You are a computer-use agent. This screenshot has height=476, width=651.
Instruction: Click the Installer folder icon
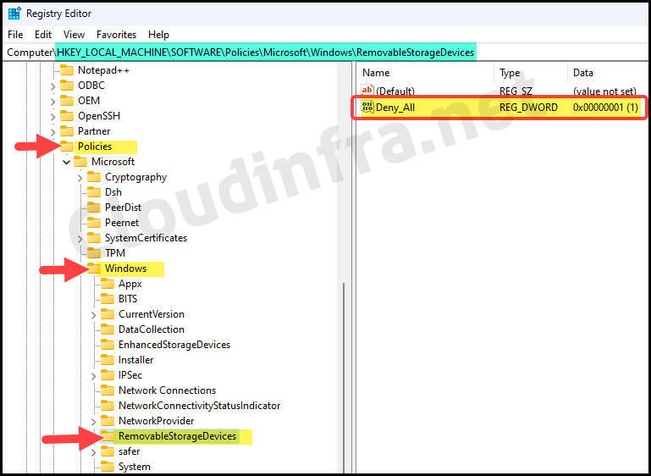[108, 360]
